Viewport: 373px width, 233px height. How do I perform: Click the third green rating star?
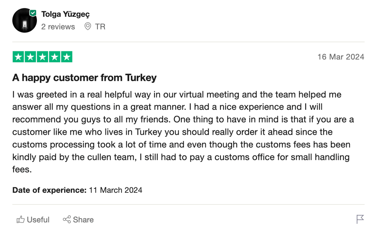pyautogui.click(x=43, y=57)
